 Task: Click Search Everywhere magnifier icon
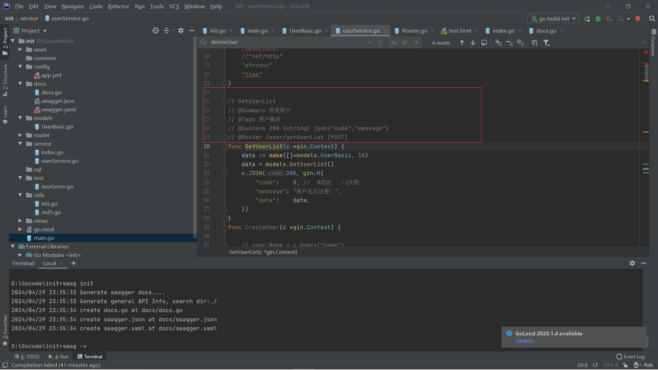pyautogui.click(x=652, y=19)
